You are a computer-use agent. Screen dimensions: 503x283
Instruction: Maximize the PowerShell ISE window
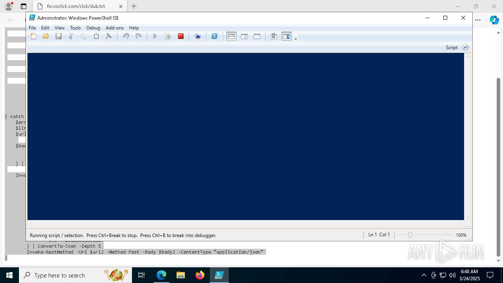point(445,18)
